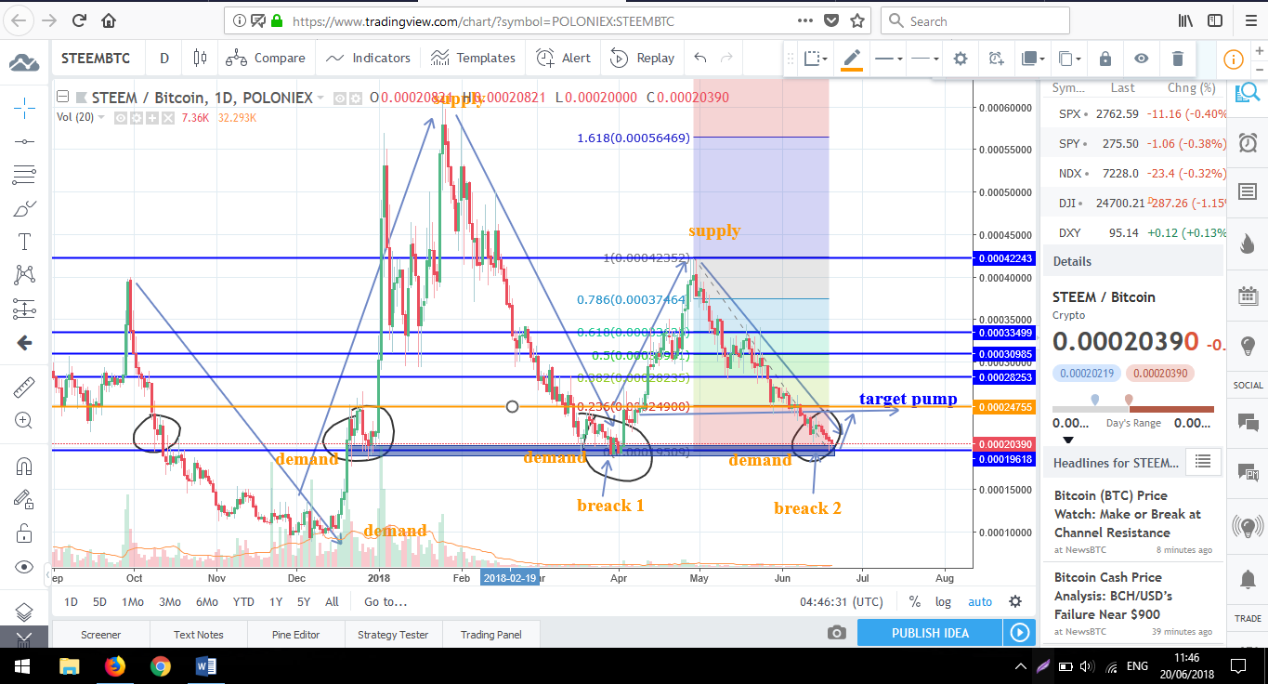
Task: Open the candlestick chart style selector
Action: (x=200, y=58)
